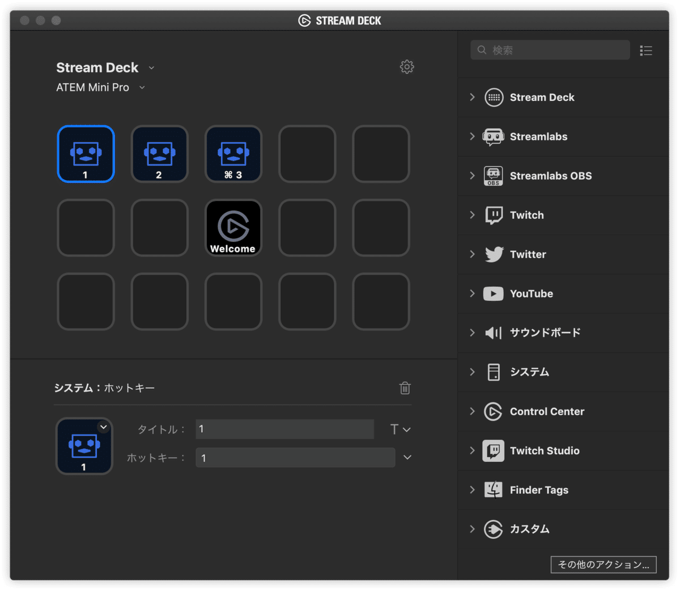
Task: Open Stream Deck preferences gear
Action: pyautogui.click(x=407, y=67)
